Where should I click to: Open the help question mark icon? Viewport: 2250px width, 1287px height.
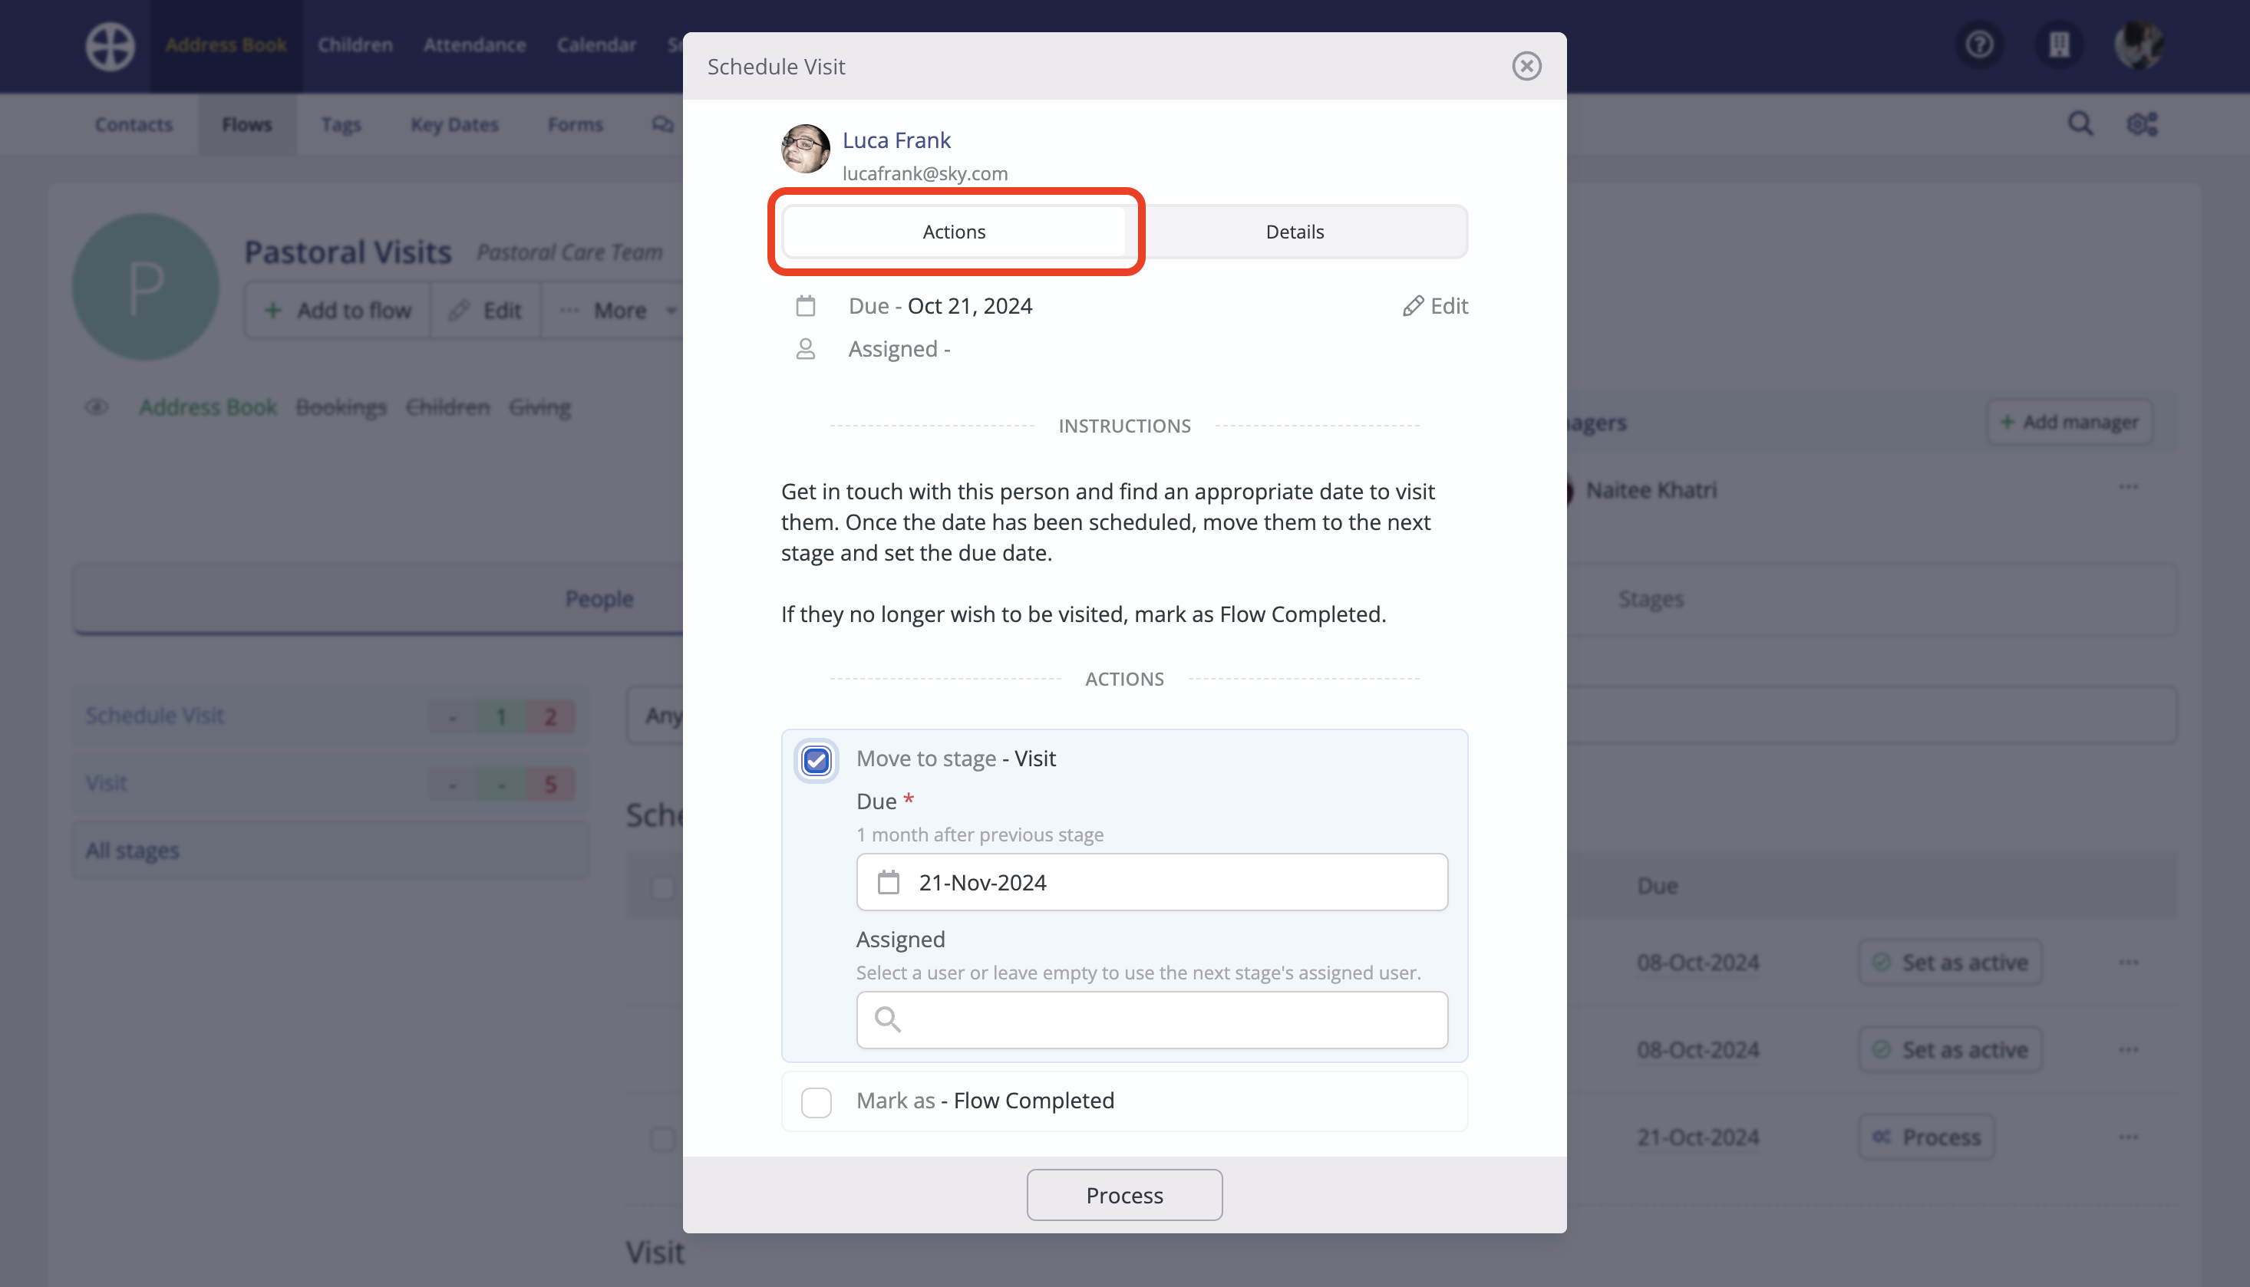[1979, 44]
